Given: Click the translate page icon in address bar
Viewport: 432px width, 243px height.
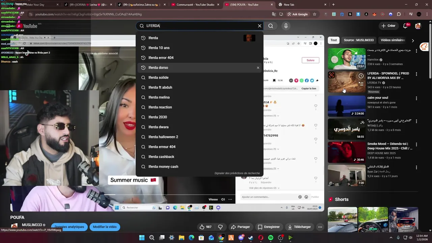Looking at the screenshot, I should coord(274,14).
